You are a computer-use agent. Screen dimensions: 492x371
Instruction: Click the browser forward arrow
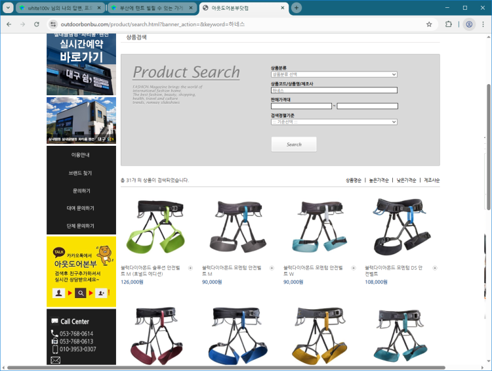pyautogui.click(x=22, y=24)
